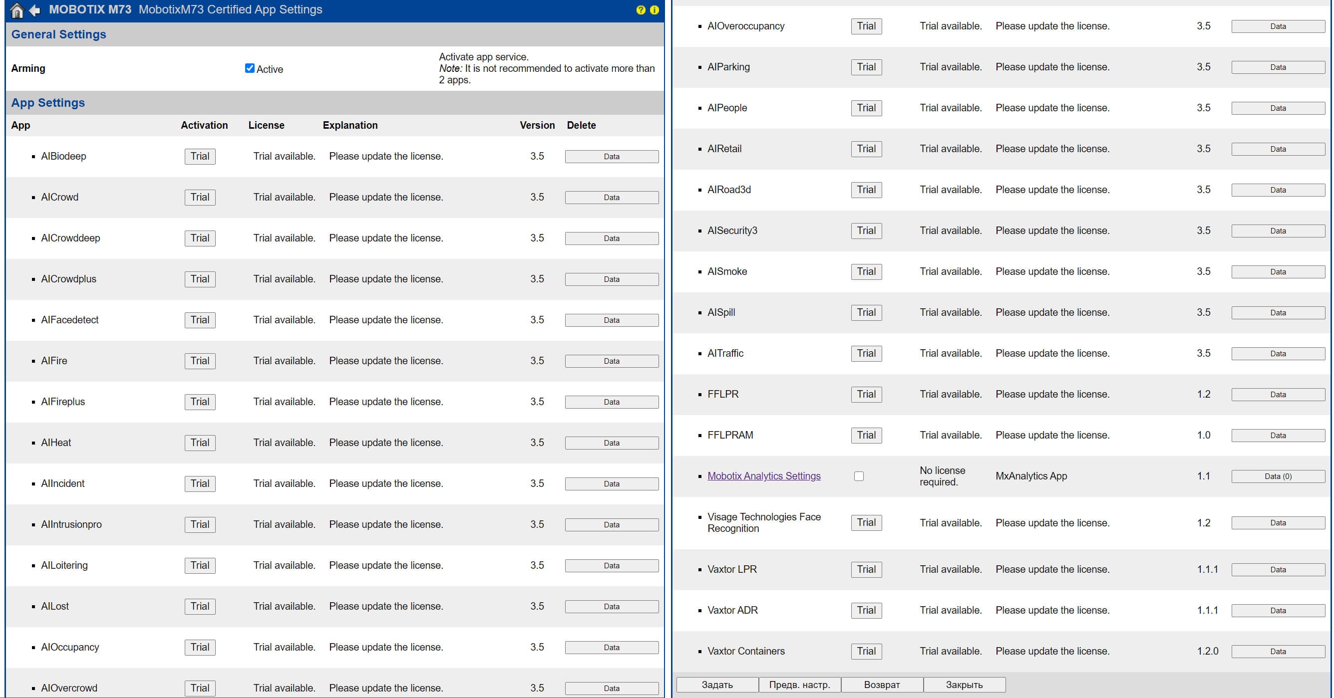Delete Data for Vaxtor Containers
Viewport: 1334px width, 698px height.
point(1278,652)
